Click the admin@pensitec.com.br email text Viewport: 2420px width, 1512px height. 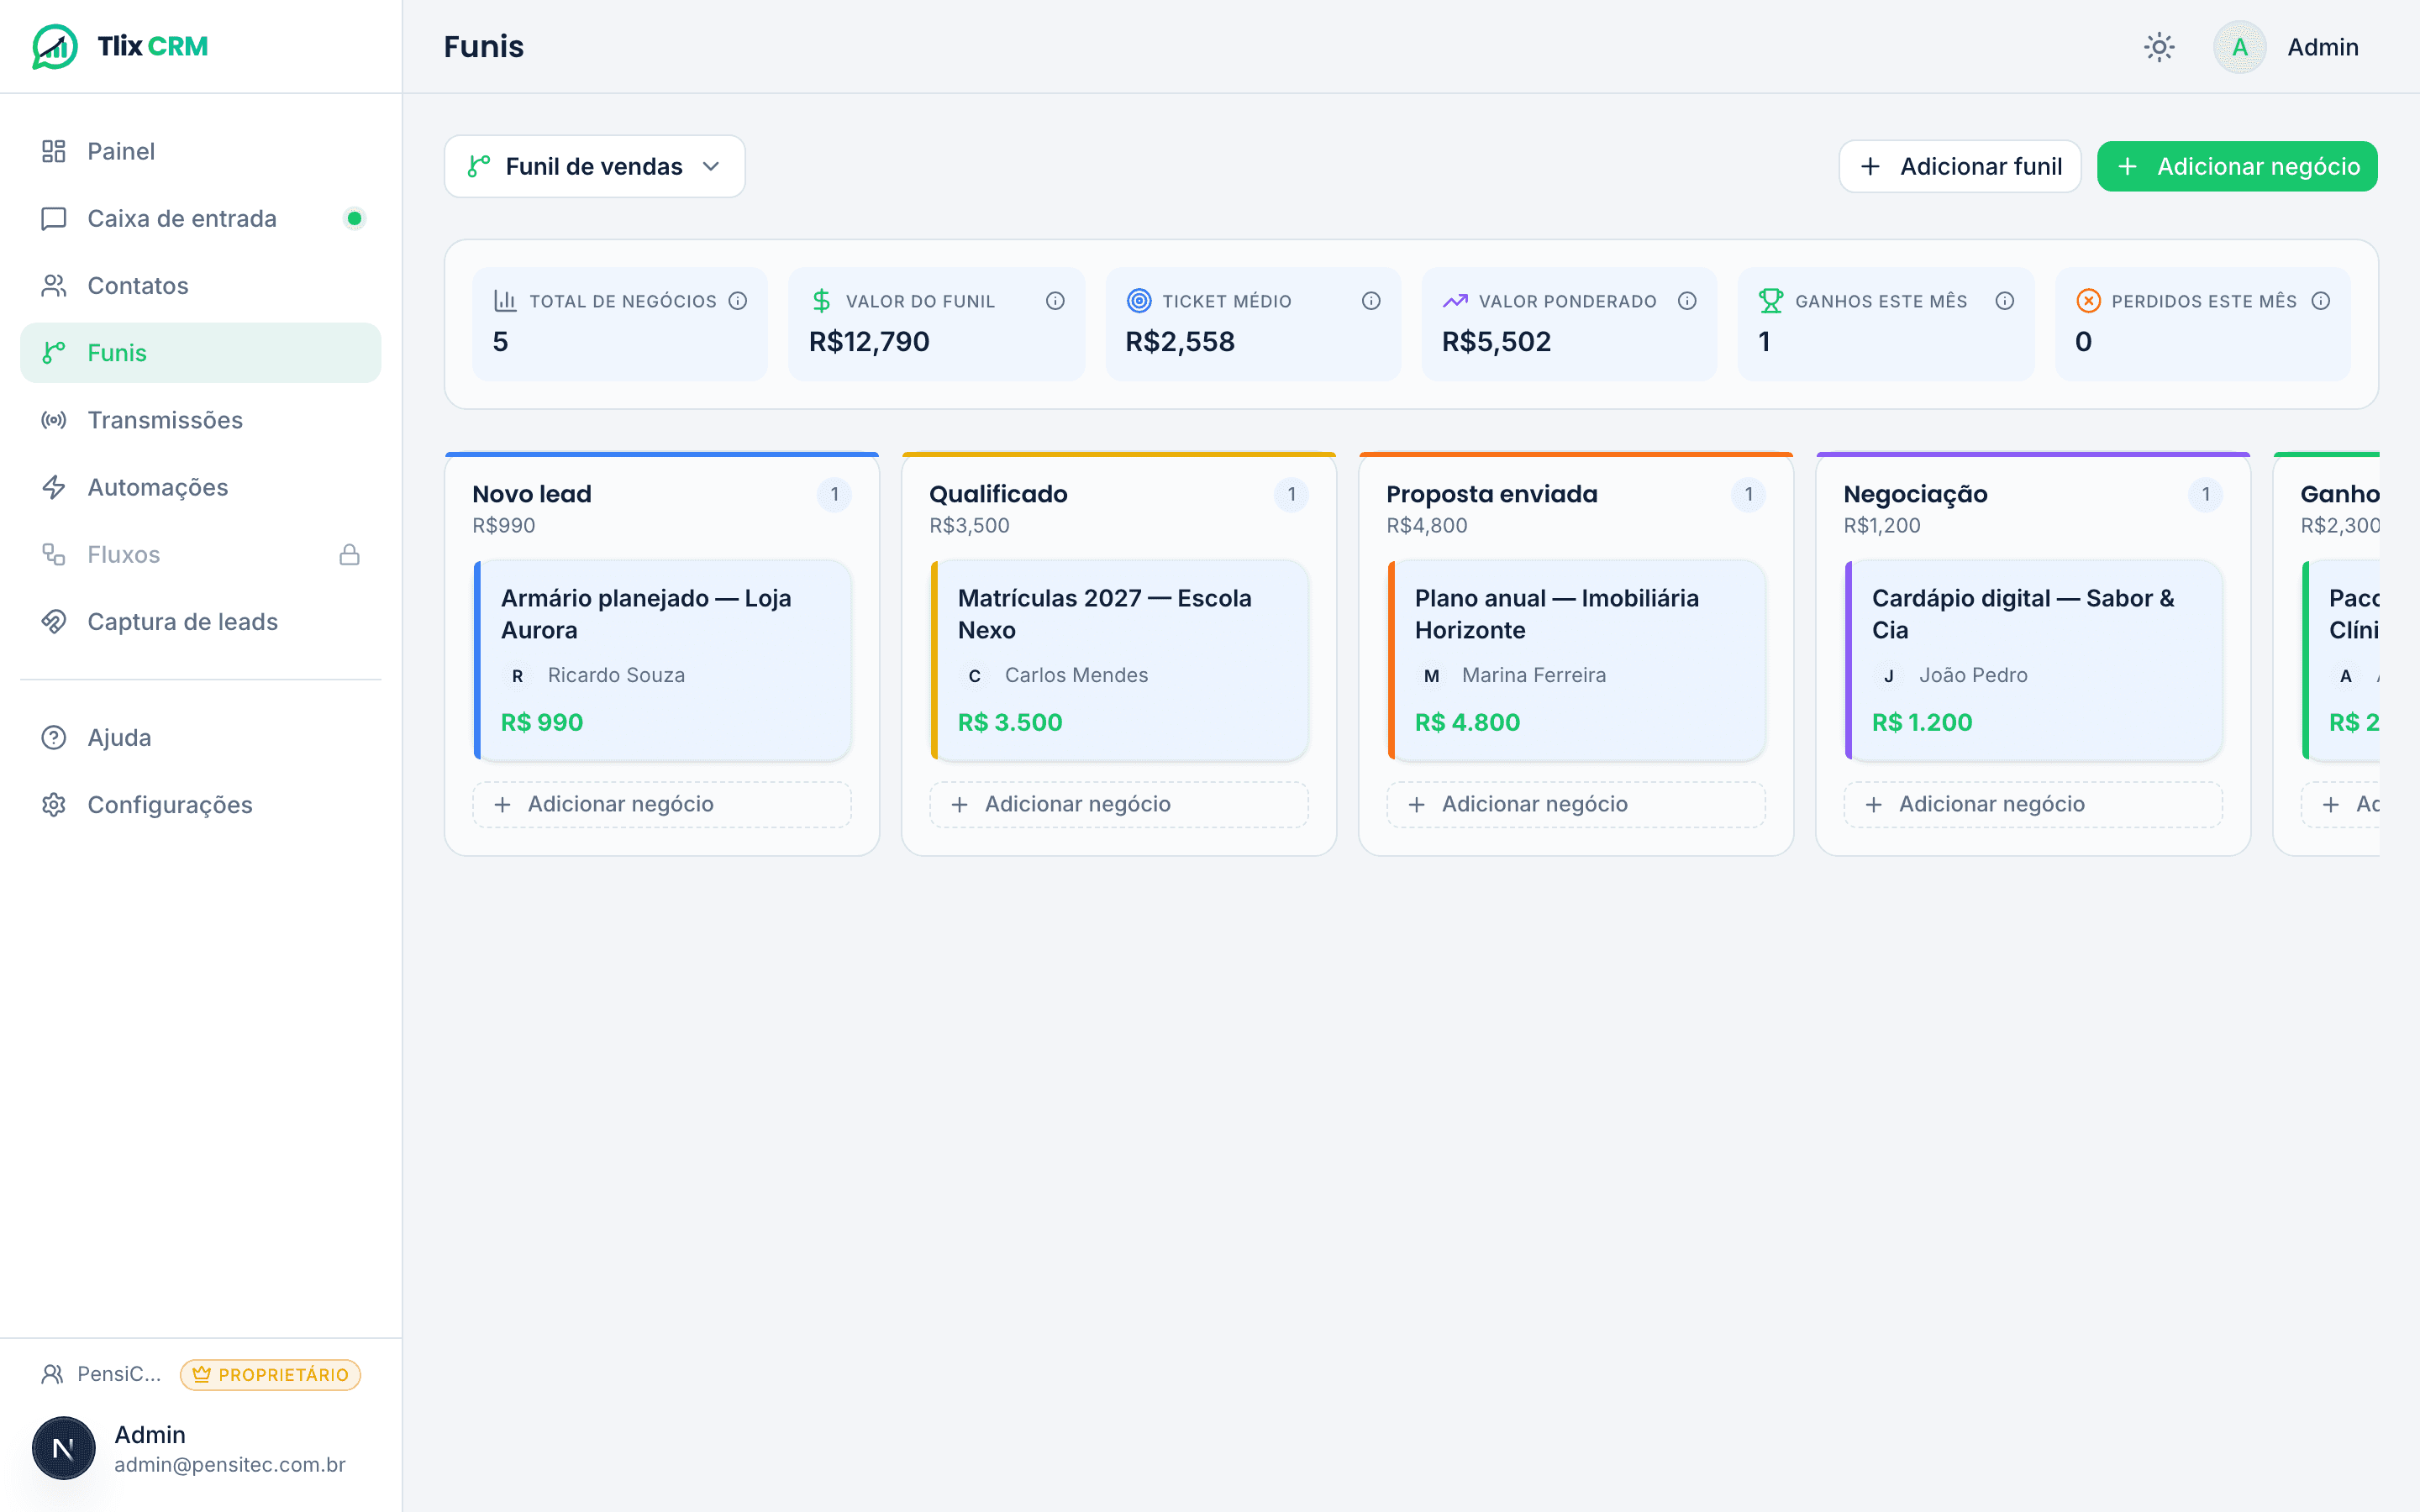(x=230, y=1464)
